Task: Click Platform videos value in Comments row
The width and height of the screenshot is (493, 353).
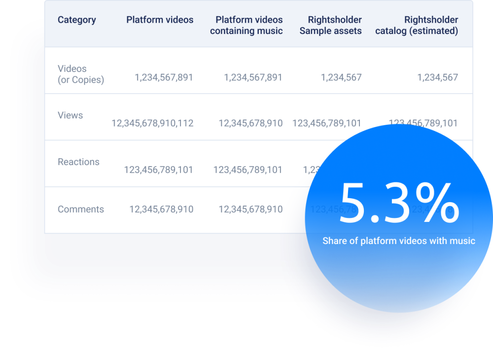Action: pos(161,210)
